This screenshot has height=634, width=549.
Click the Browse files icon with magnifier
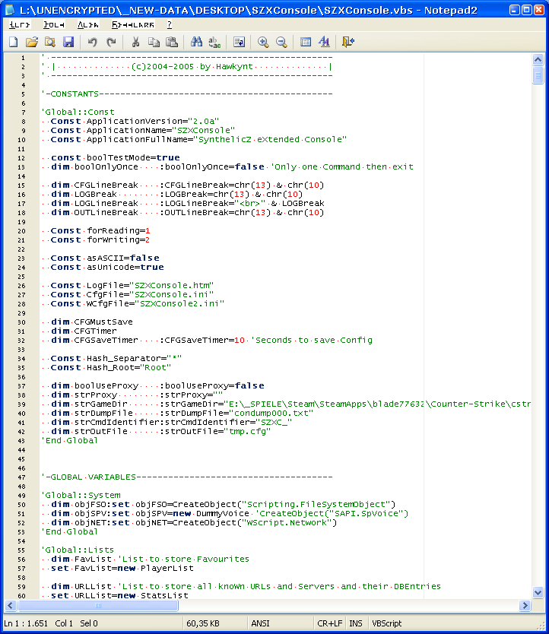(50, 42)
